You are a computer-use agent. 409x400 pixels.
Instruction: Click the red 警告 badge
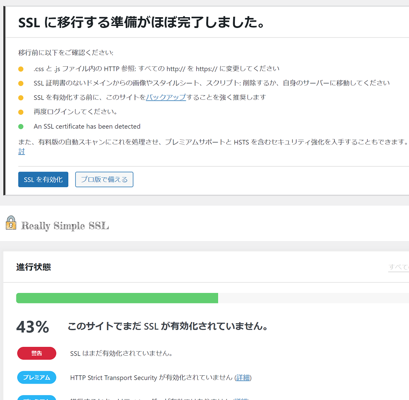pyautogui.click(x=37, y=353)
